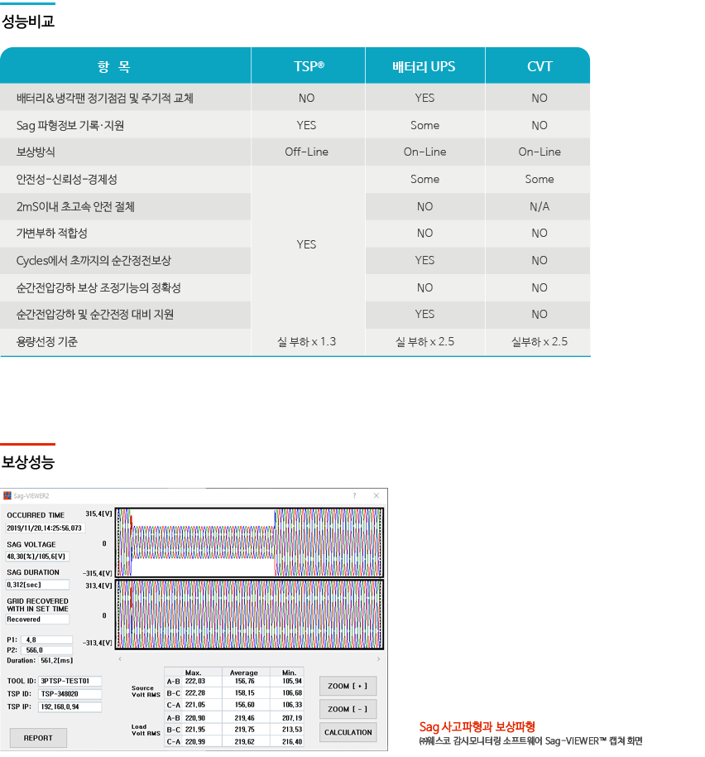
Task: Click the TSP® column header in table
Action: click(308, 66)
